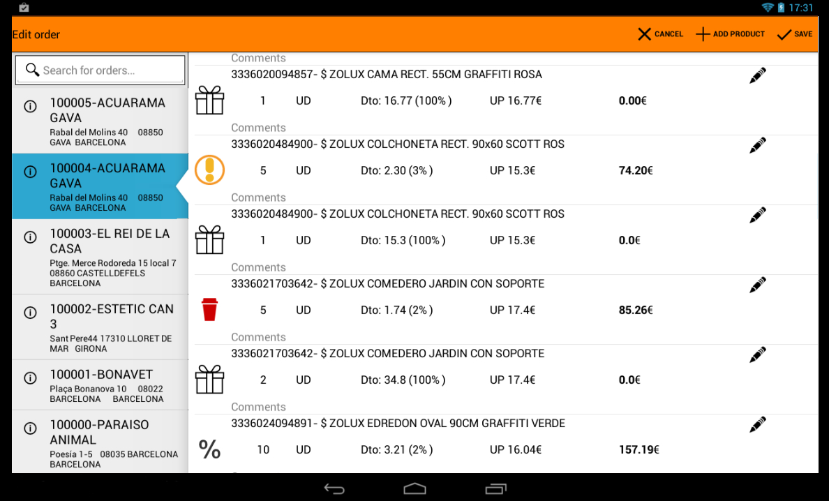Edit the free COMEDERO JARDIN gift line pencil
Screen dimensions: 829x501
point(758,354)
